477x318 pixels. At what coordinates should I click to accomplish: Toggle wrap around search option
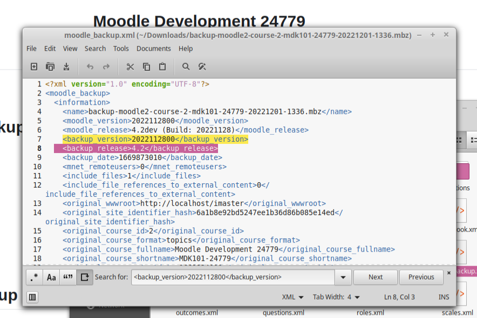[x=85, y=277]
